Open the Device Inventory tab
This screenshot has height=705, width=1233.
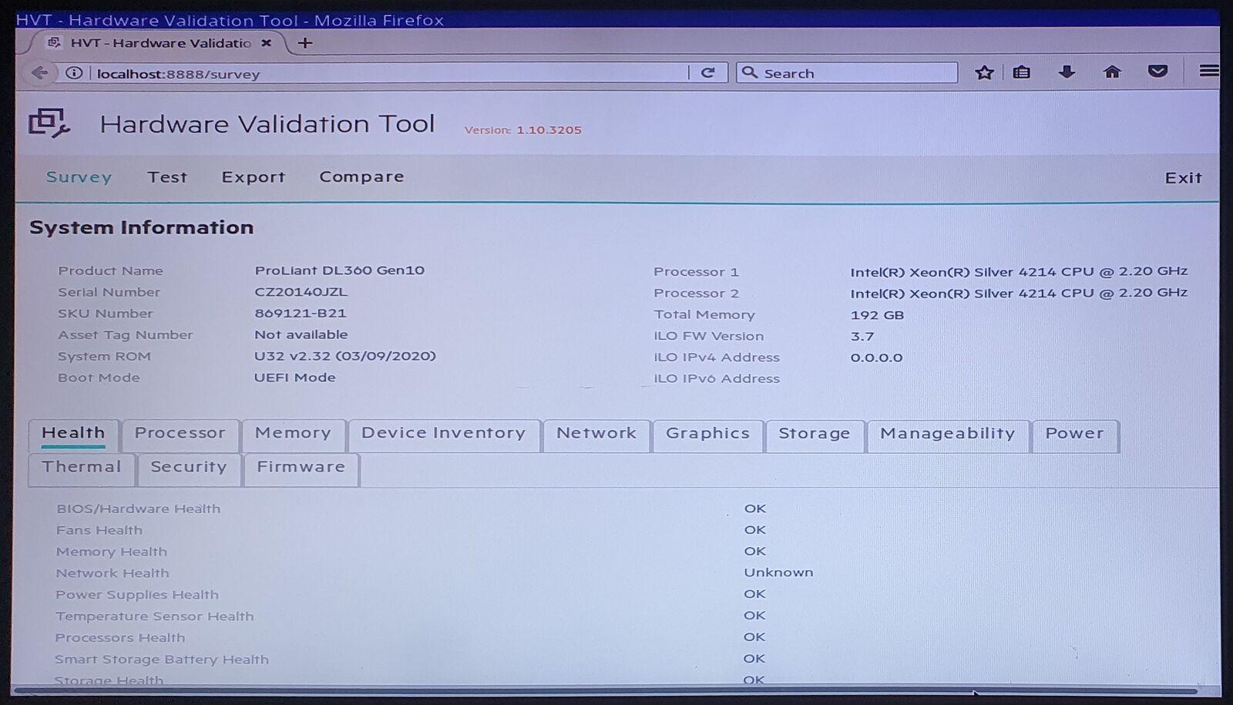tap(443, 434)
